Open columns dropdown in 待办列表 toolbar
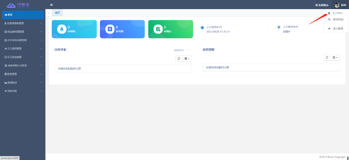The height and width of the screenshot is (160, 349). (187, 59)
